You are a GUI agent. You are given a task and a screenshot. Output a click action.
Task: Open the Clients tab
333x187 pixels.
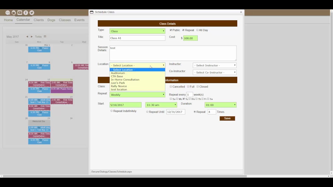click(x=39, y=20)
